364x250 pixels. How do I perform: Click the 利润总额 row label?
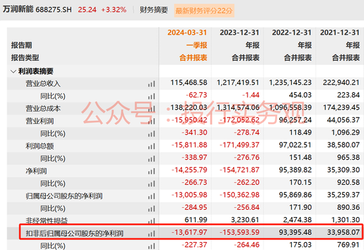(40, 146)
